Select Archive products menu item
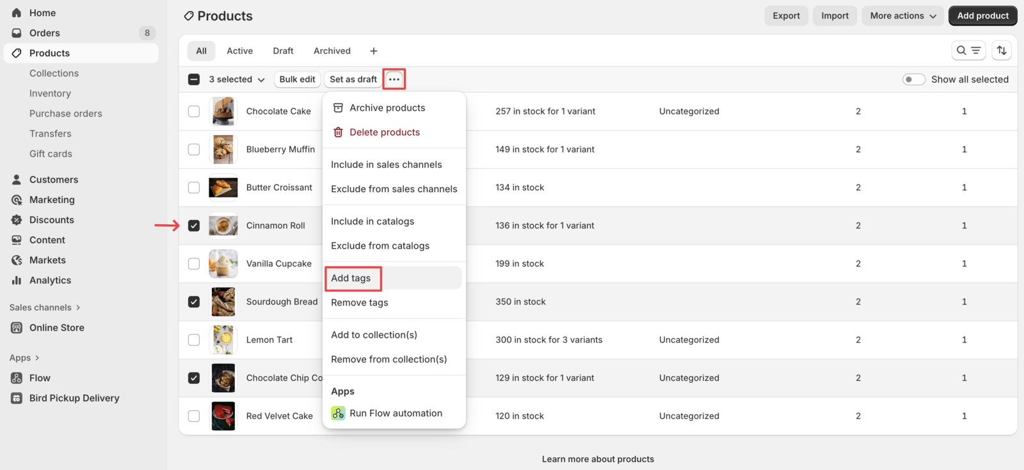The image size is (1024, 470). click(x=394, y=108)
